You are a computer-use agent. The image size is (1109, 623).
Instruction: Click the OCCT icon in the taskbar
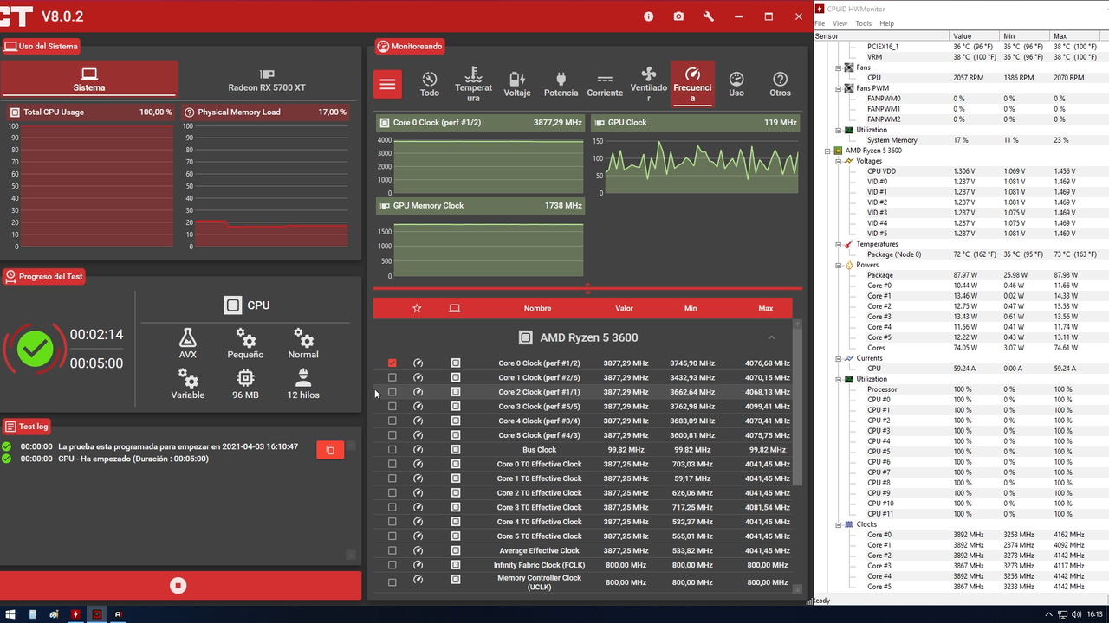(x=97, y=614)
